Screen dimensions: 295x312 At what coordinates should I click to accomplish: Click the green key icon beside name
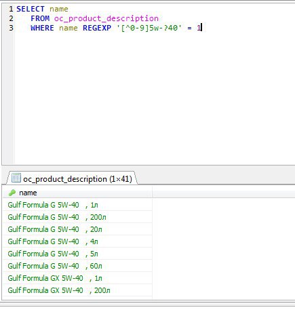pos(12,193)
